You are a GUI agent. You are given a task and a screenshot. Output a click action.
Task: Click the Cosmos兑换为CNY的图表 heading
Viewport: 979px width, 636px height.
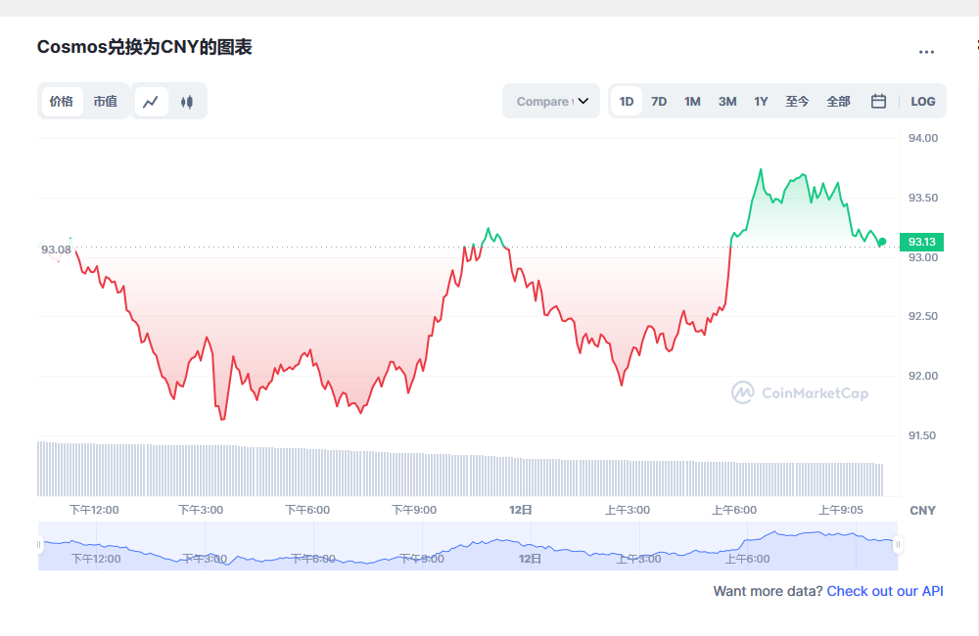pos(144,47)
